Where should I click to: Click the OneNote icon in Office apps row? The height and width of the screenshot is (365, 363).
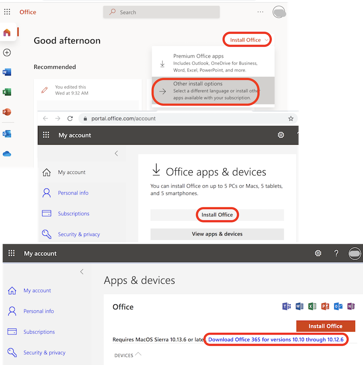click(x=351, y=306)
